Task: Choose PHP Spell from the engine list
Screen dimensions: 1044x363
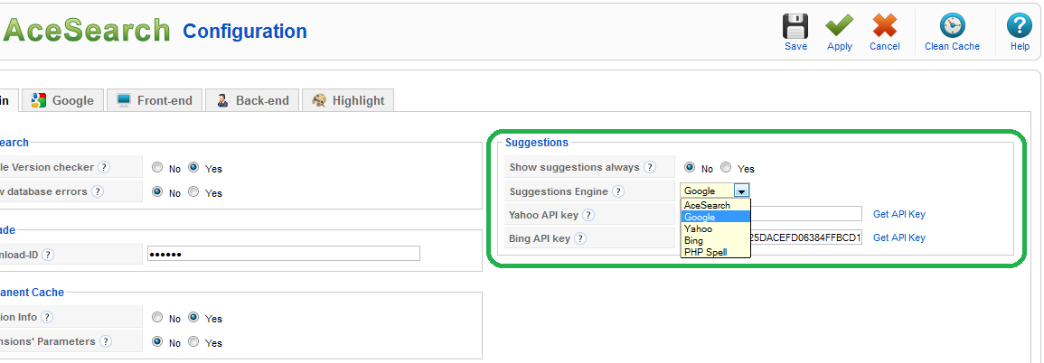Action: 716,252
